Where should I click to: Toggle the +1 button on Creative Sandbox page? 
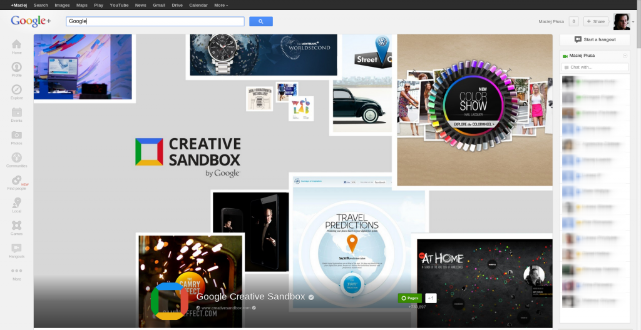pyautogui.click(x=431, y=299)
